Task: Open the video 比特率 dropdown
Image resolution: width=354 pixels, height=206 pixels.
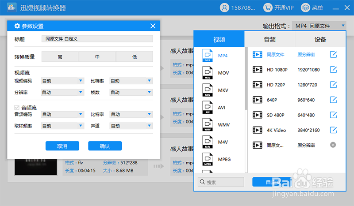Action: 131,81
